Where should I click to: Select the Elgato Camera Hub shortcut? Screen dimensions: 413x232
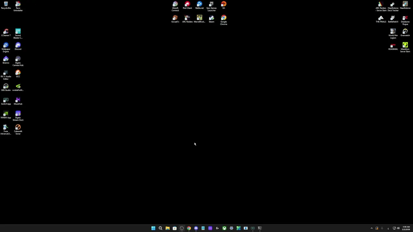pos(18,61)
